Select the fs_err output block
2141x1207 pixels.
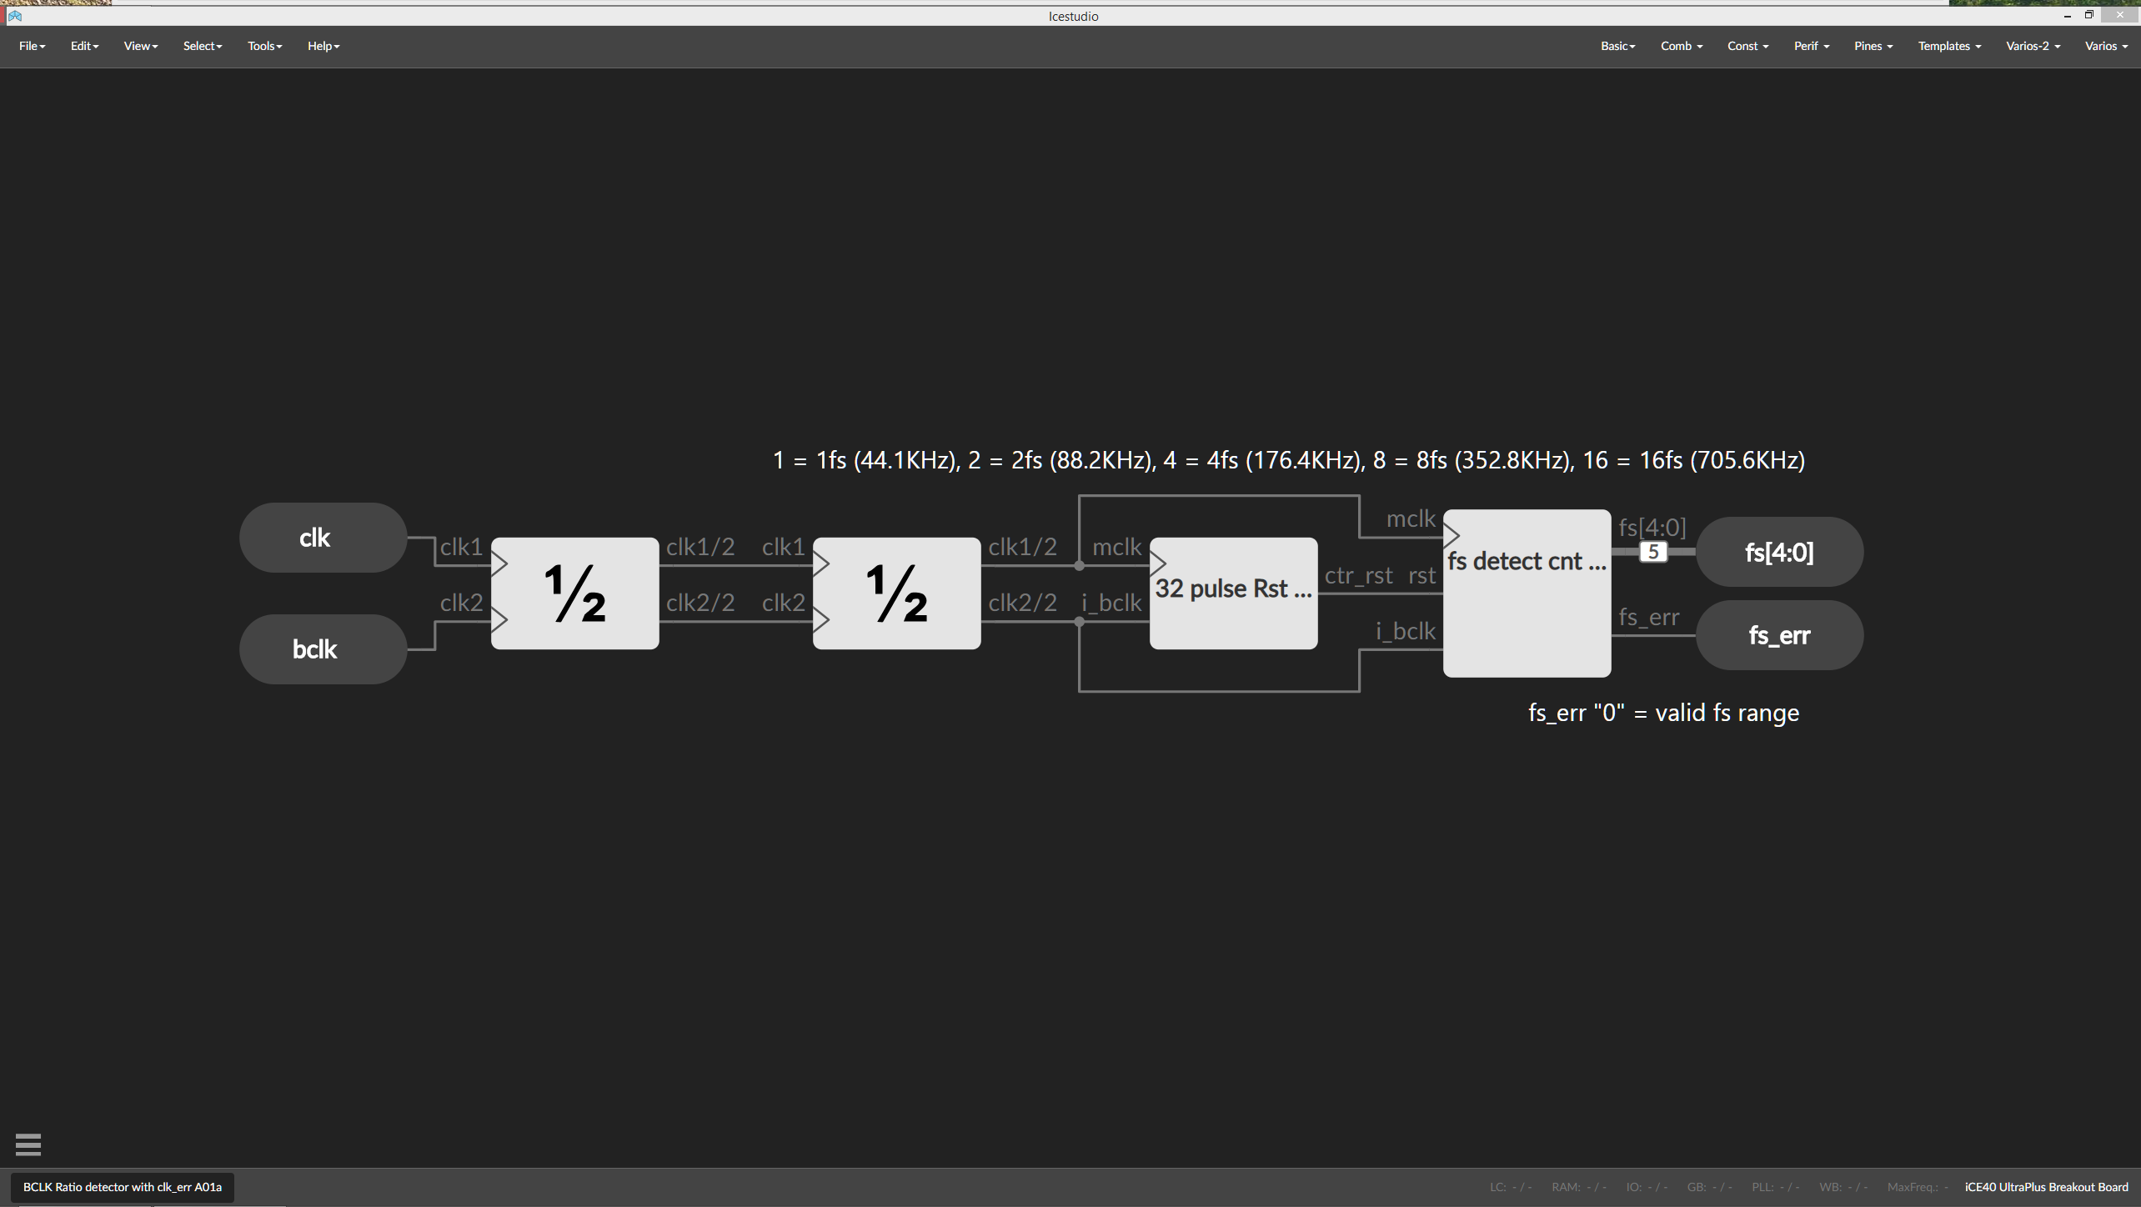point(1779,634)
